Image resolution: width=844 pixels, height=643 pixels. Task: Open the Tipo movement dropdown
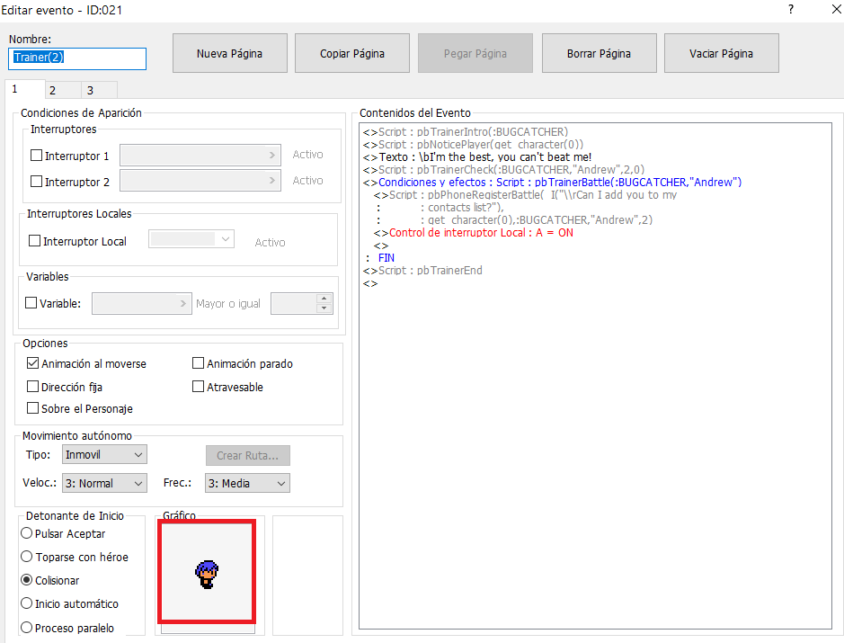(x=103, y=455)
